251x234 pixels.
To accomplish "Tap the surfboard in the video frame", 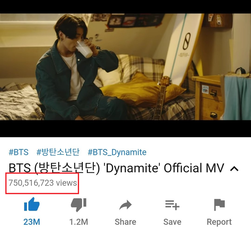I will 183,48.
